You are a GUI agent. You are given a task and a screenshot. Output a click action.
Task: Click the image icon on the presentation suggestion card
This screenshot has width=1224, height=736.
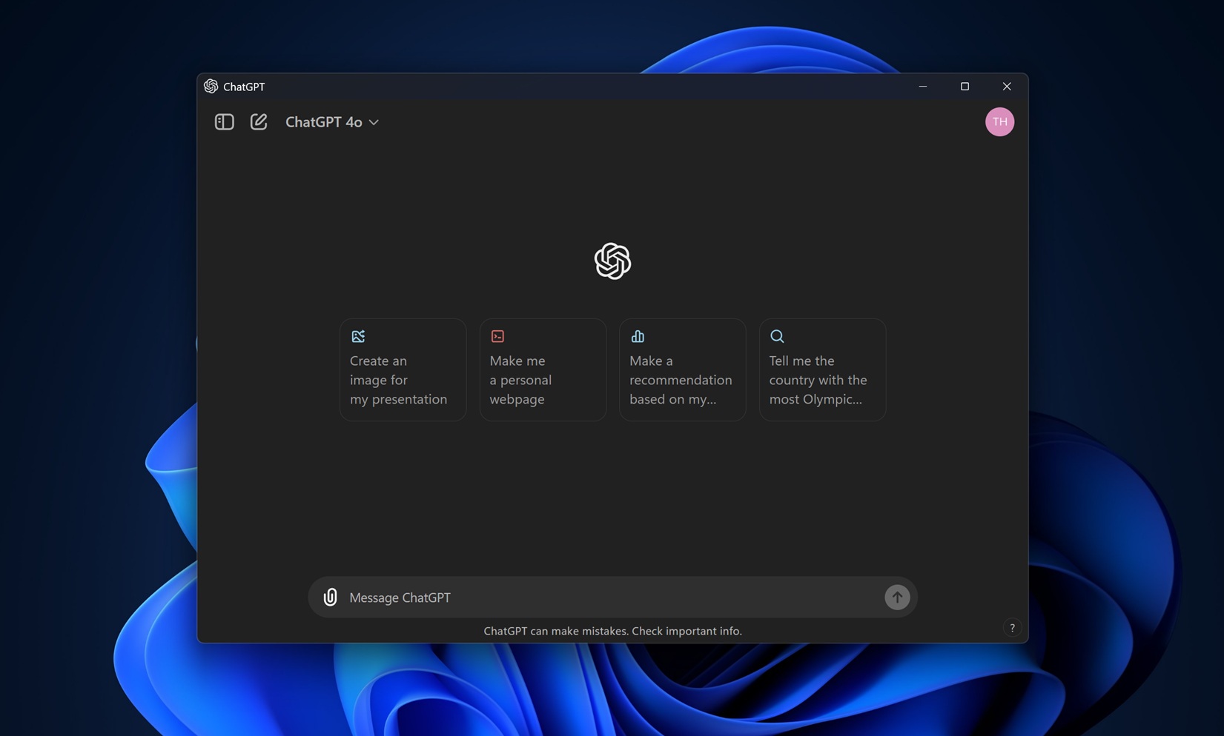358,336
